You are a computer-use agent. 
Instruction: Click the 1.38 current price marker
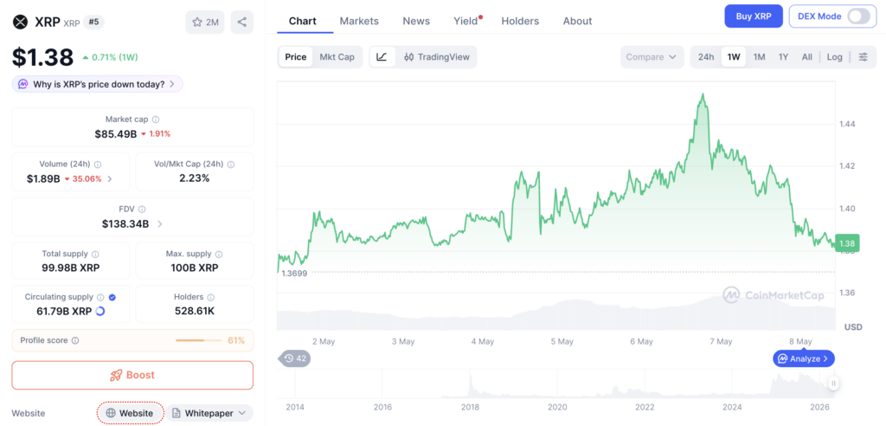pyautogui.click(x=847, y=243)
